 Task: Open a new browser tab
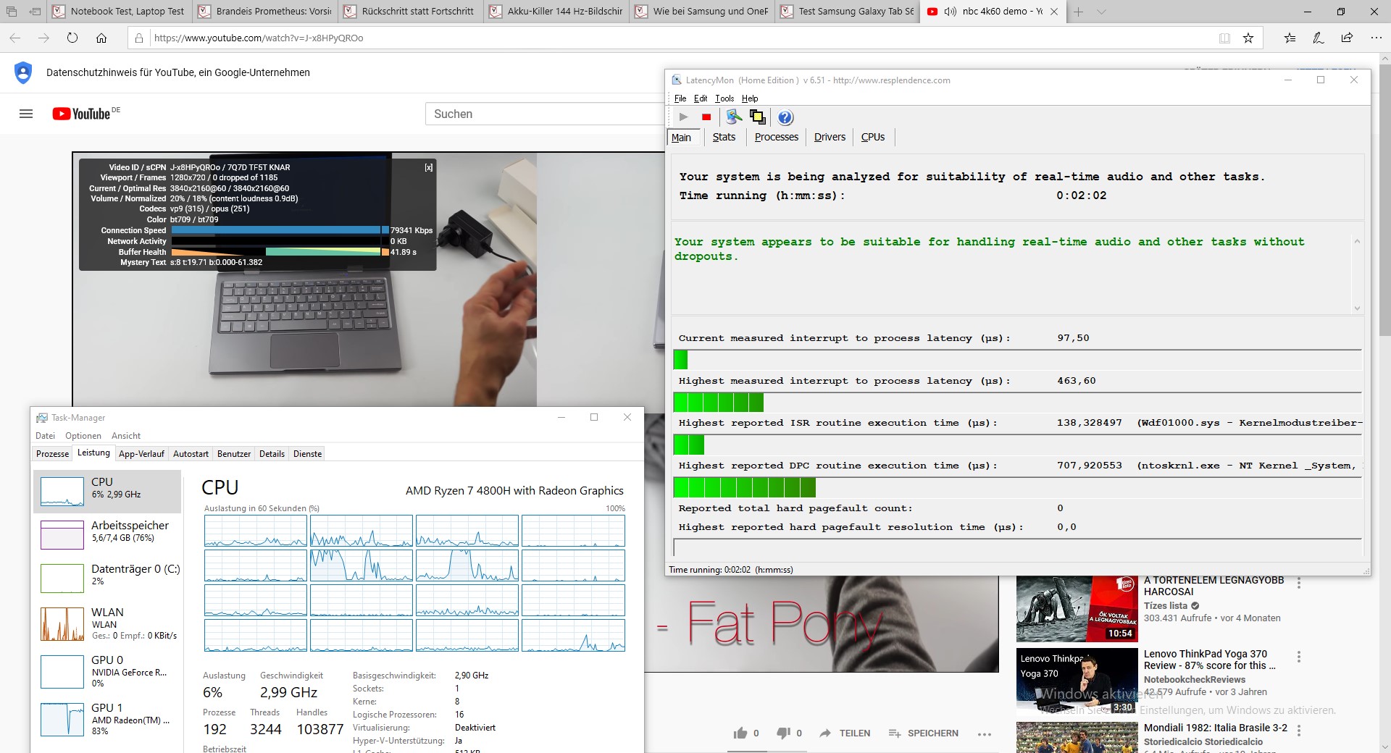(1078, 12)
